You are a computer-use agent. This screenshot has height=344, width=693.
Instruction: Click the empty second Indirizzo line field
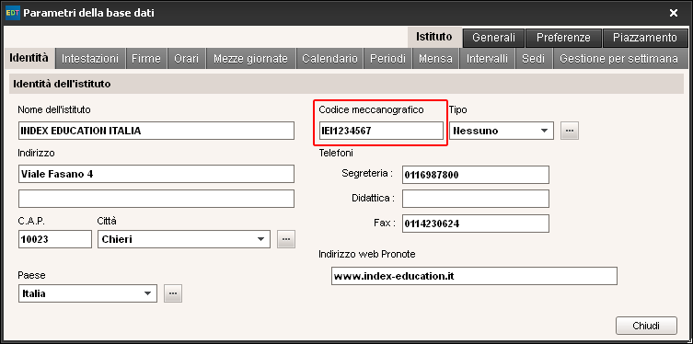click(156, 199)
